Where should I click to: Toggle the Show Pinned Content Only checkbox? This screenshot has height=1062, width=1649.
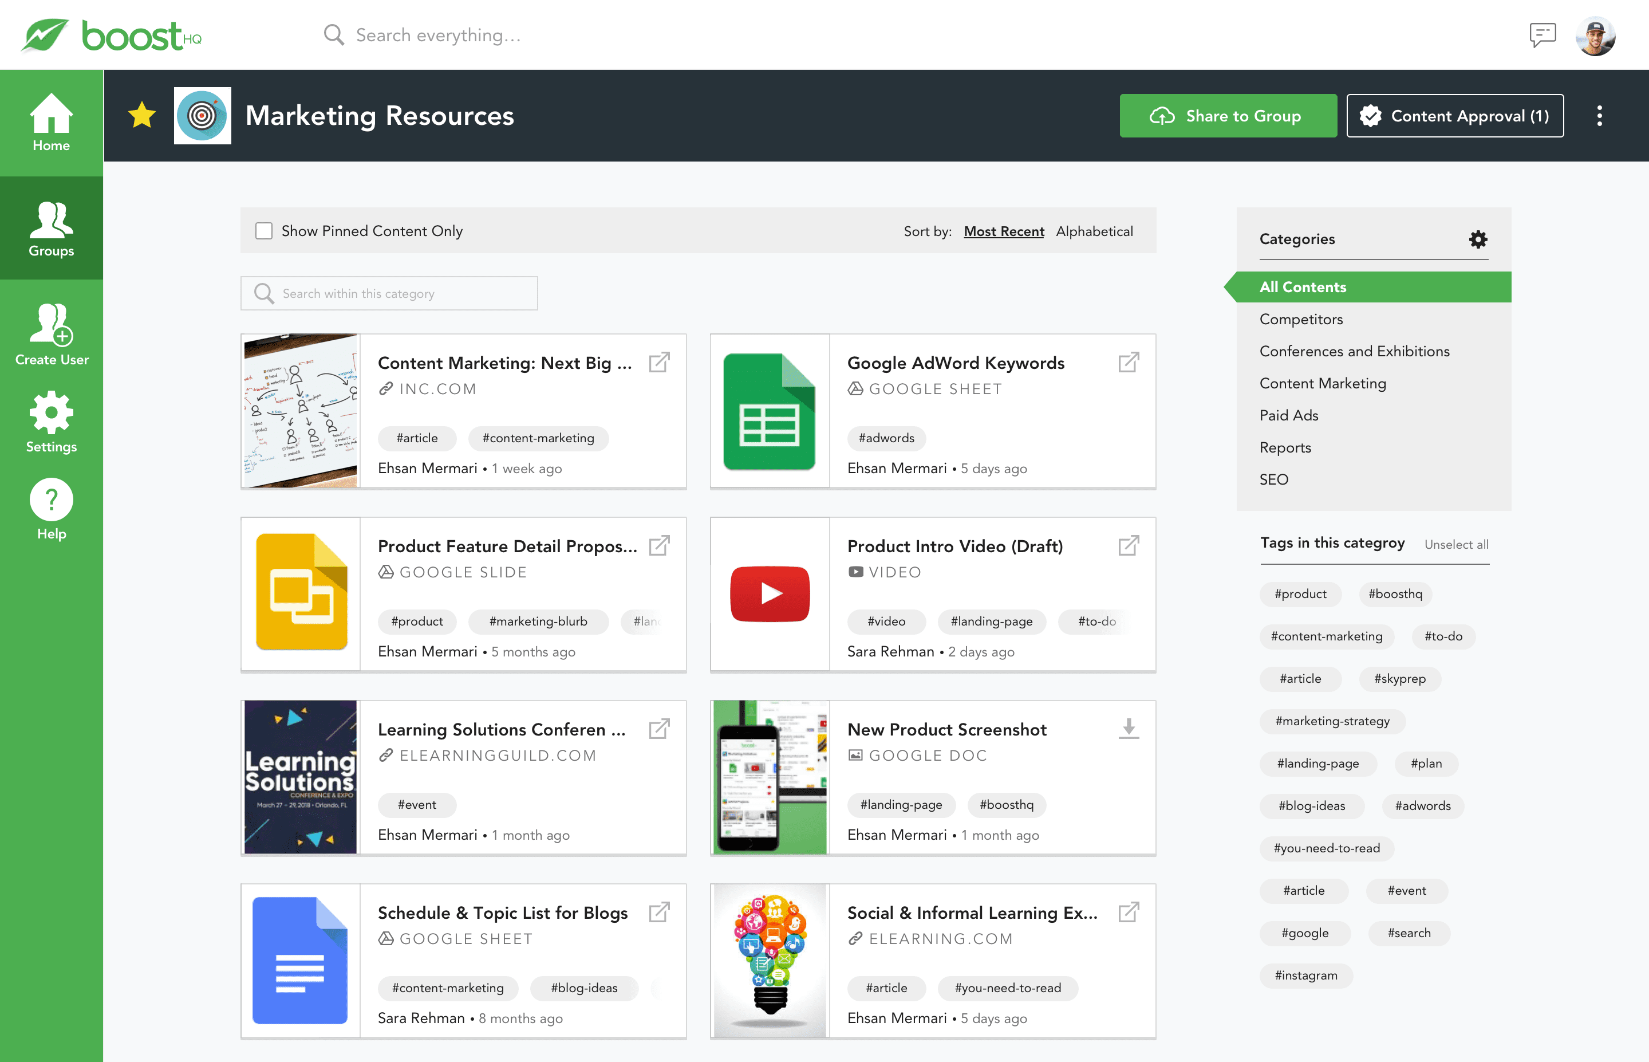[265, 230]
